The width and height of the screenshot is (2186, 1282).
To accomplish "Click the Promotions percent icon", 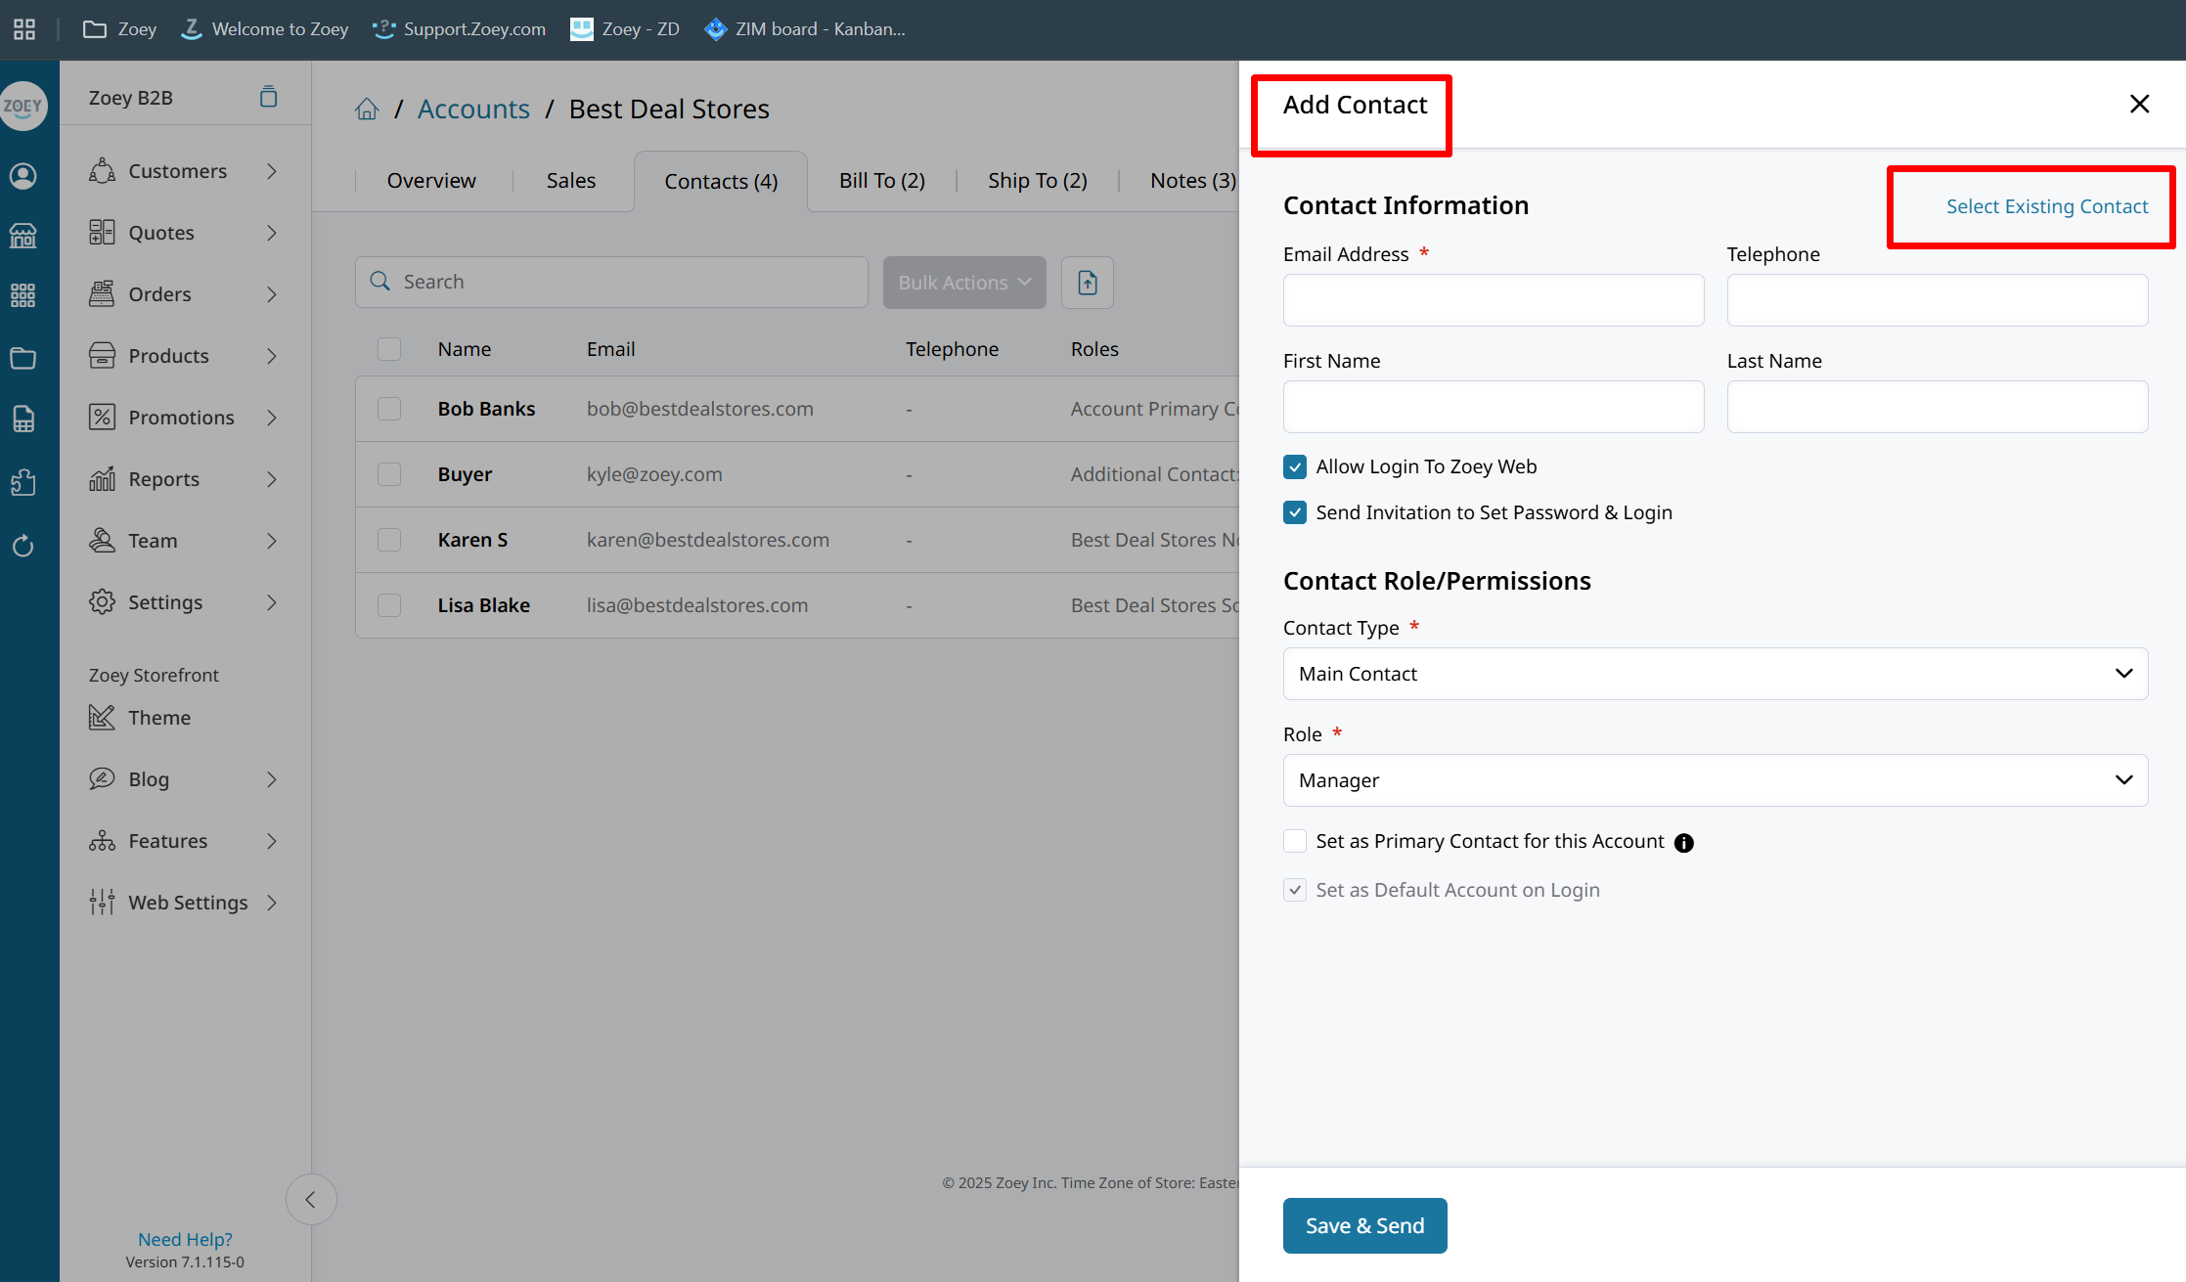I will (102, 418).
